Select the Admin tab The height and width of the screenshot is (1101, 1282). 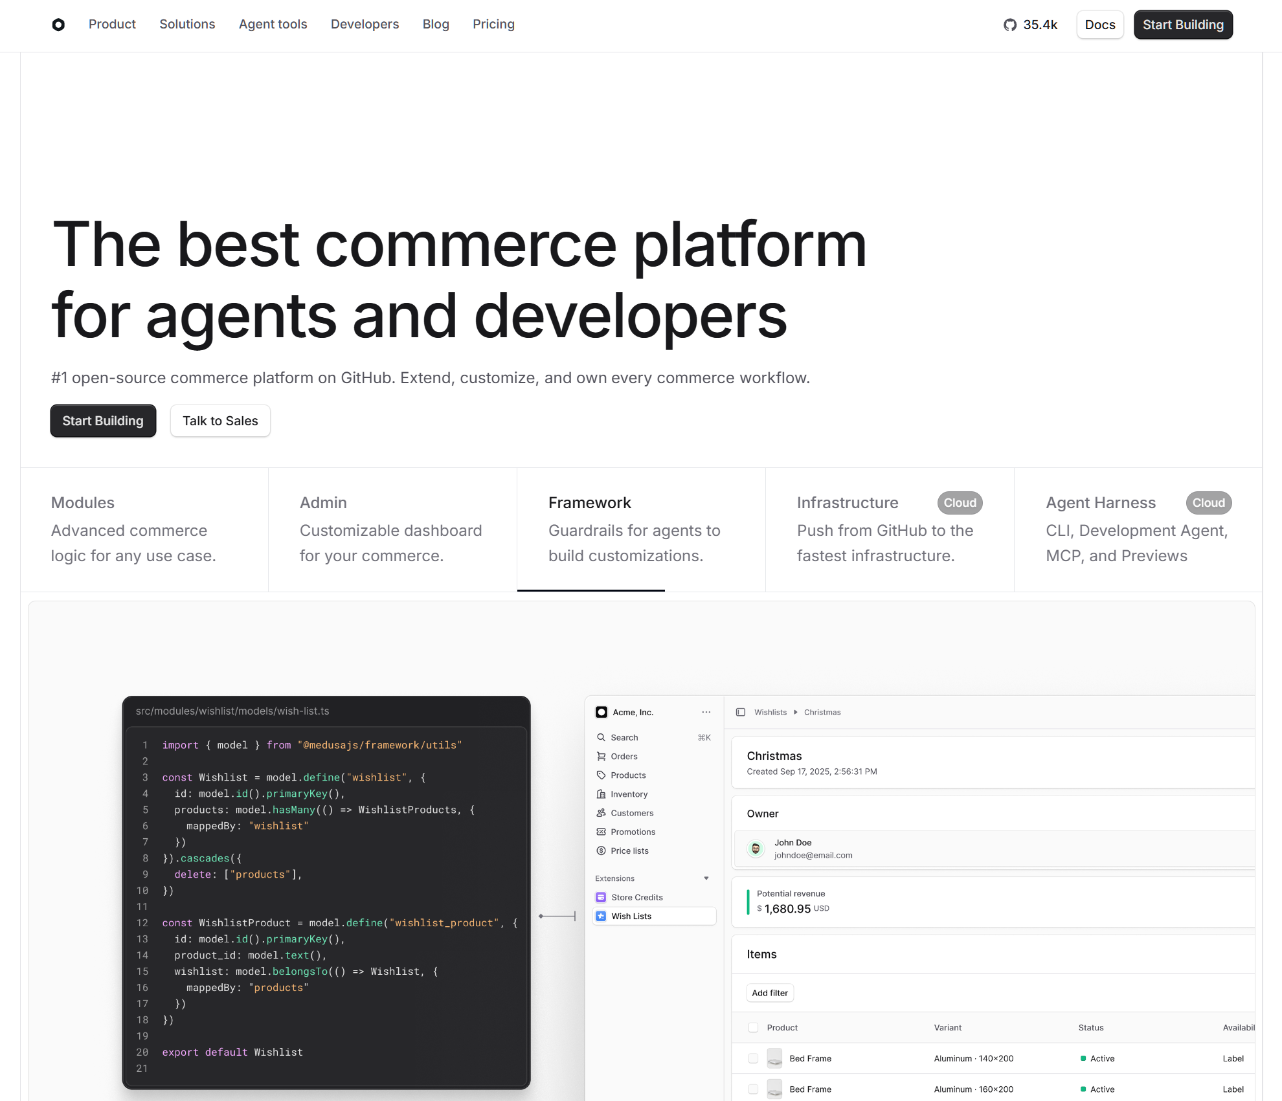(393, 529)
